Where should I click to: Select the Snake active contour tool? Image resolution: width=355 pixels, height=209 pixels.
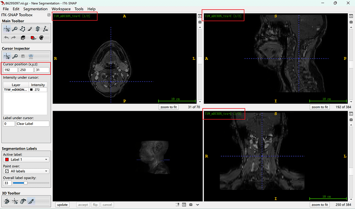click(x=37, y=29)
